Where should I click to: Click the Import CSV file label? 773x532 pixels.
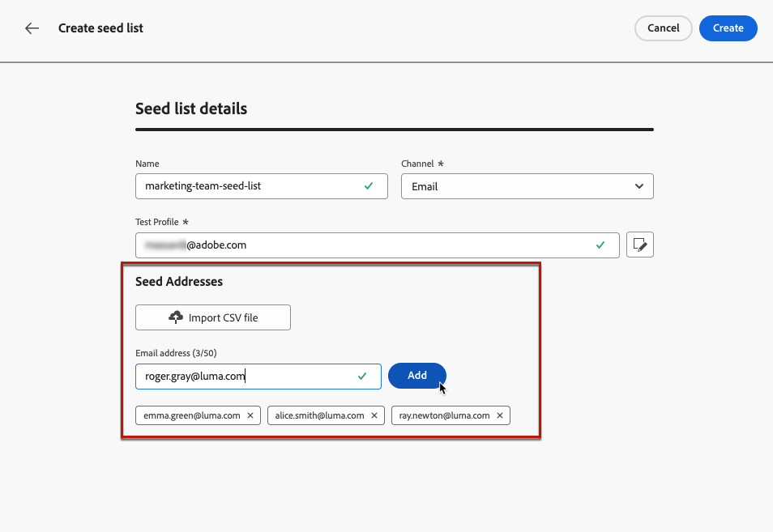pyautogui.click(x=223, y=318)
